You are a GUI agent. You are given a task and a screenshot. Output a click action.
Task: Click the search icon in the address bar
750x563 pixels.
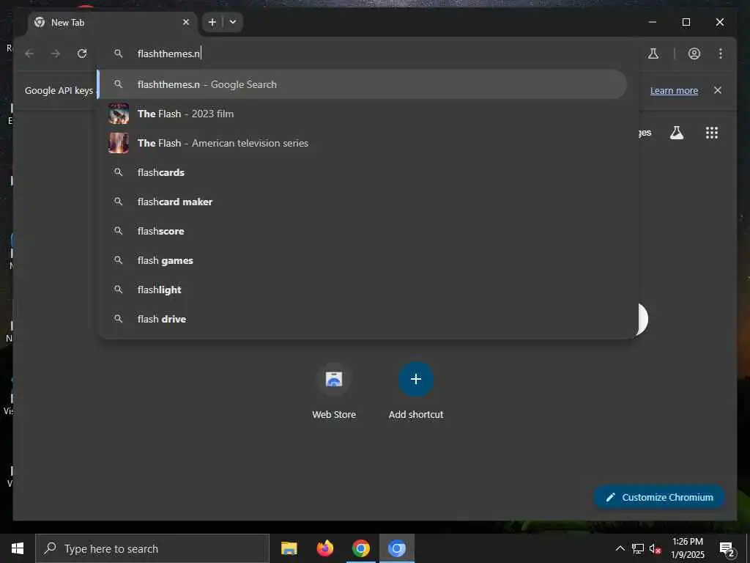point(118,53)
